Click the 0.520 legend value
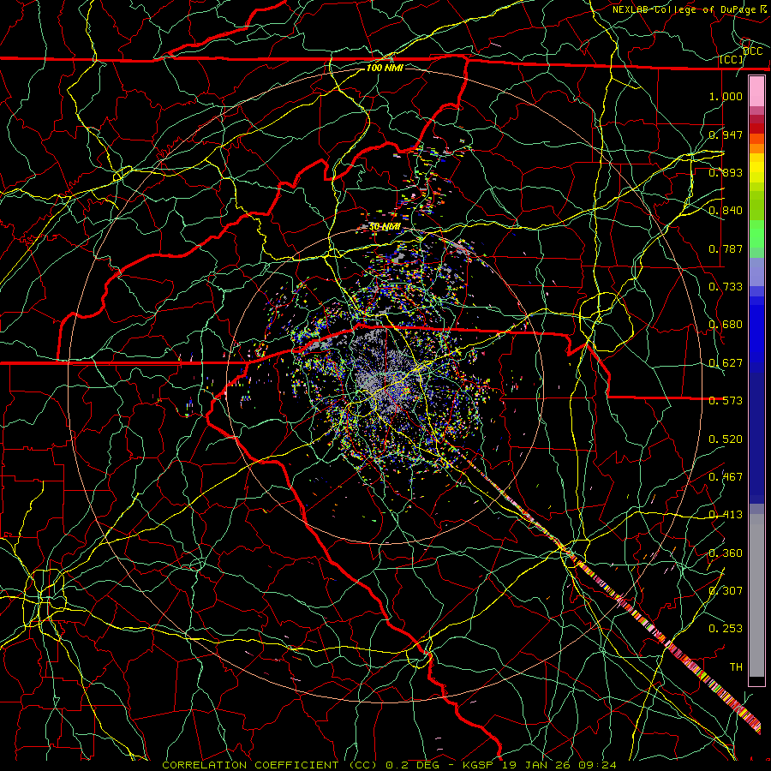The image size is (771, 771). pyautogui.click(x=726, y=439)
